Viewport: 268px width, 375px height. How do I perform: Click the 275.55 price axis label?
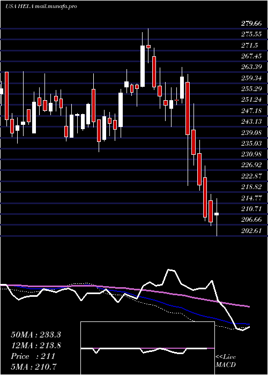(251, 34)
